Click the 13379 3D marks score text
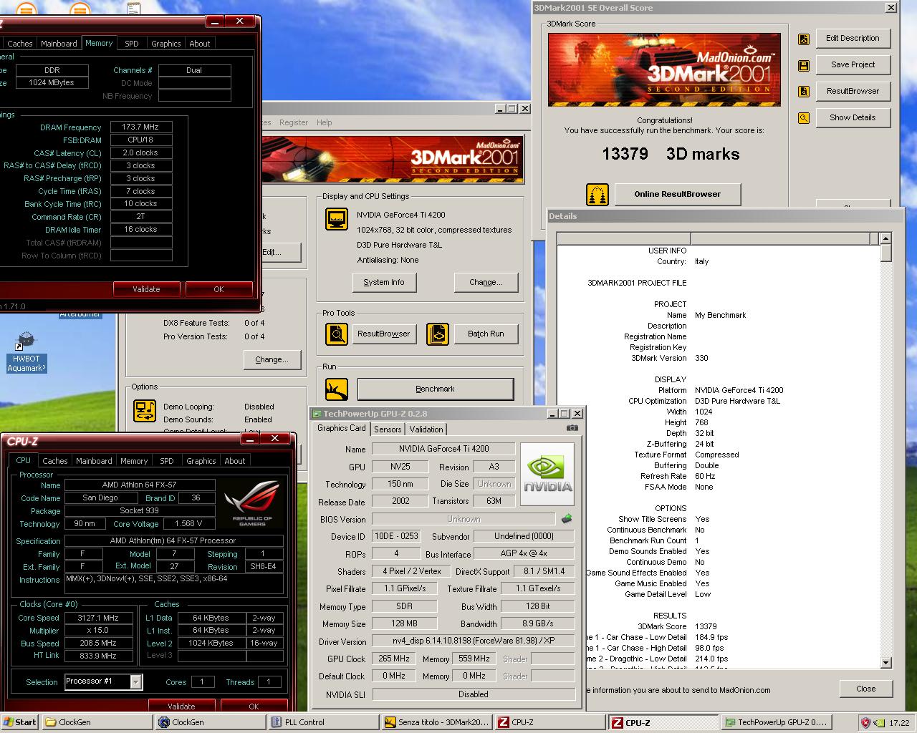The image size is (917, 733). click(671, 154)
